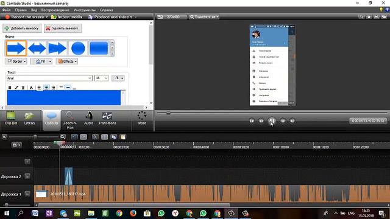
Task: Select the rounded rectangle callout shape
Action: click(99, 48)
